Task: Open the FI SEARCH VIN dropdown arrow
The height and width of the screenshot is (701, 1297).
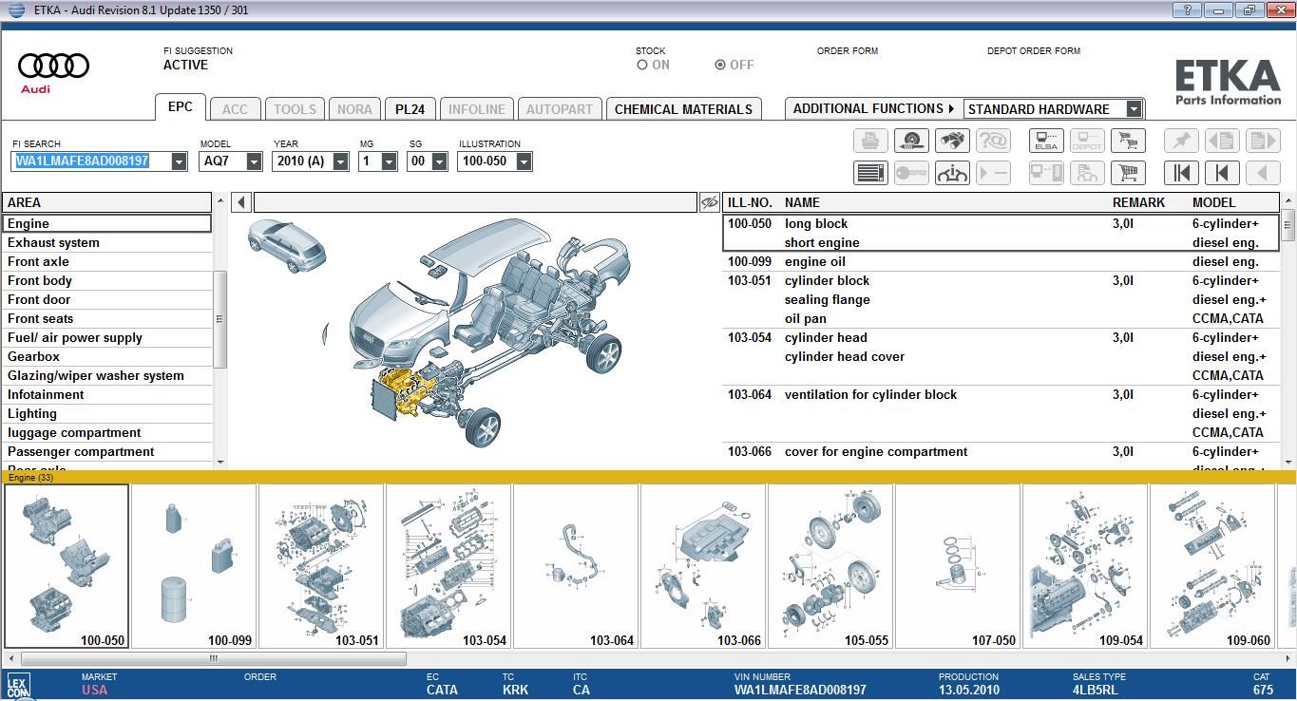Action: (x=179, y=161)
